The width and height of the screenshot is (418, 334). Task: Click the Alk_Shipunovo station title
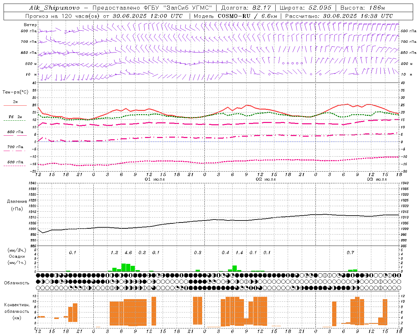54,8
